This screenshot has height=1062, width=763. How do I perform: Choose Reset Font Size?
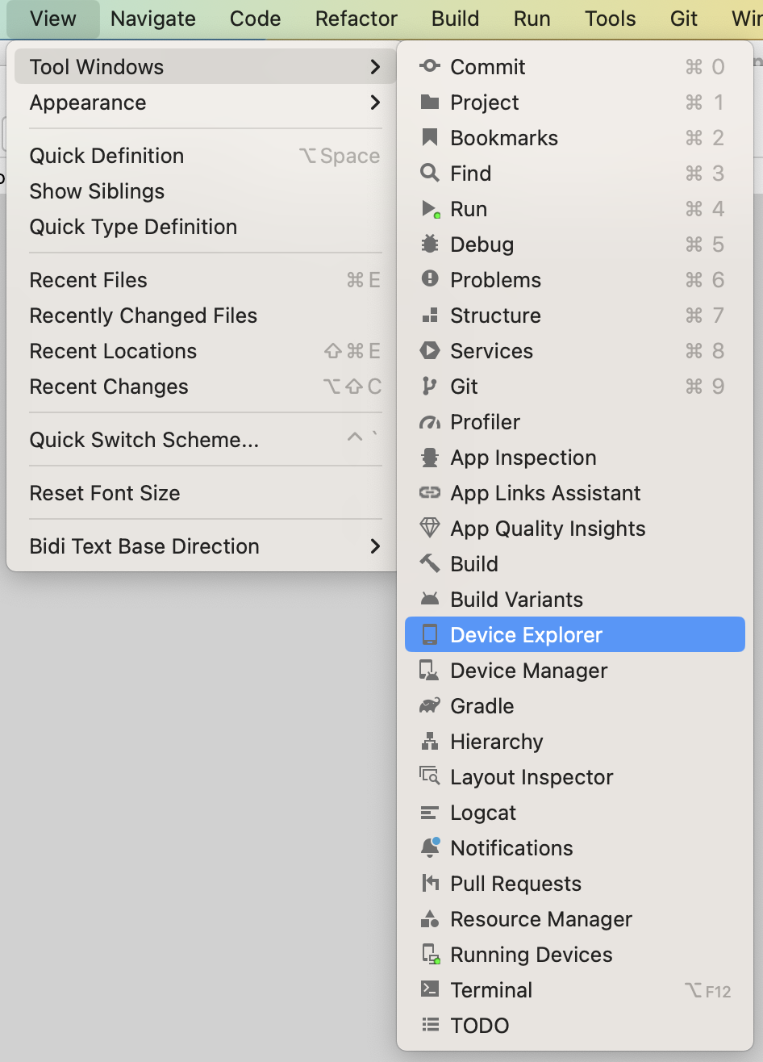click(105, 493)
